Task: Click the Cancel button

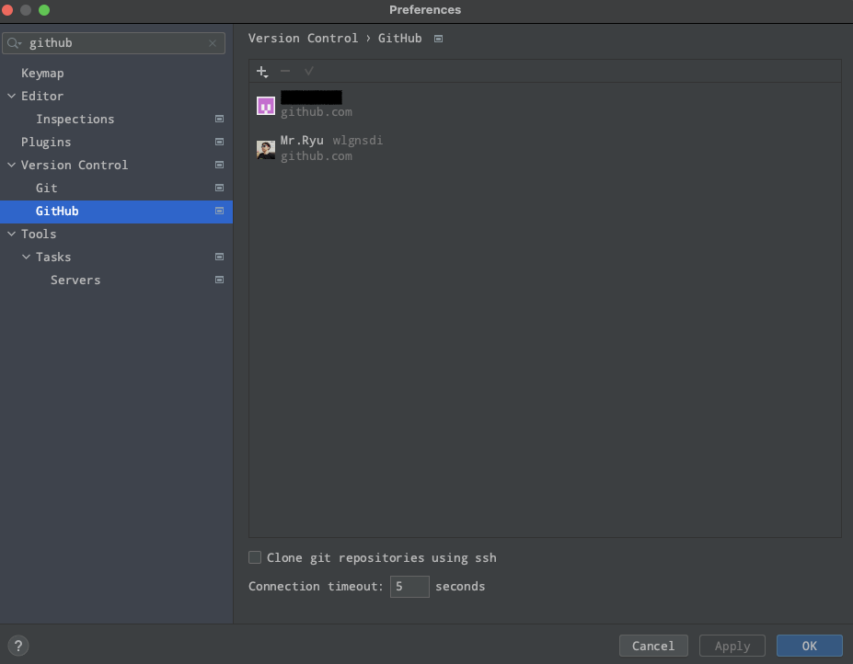Action: click(653, 646)
